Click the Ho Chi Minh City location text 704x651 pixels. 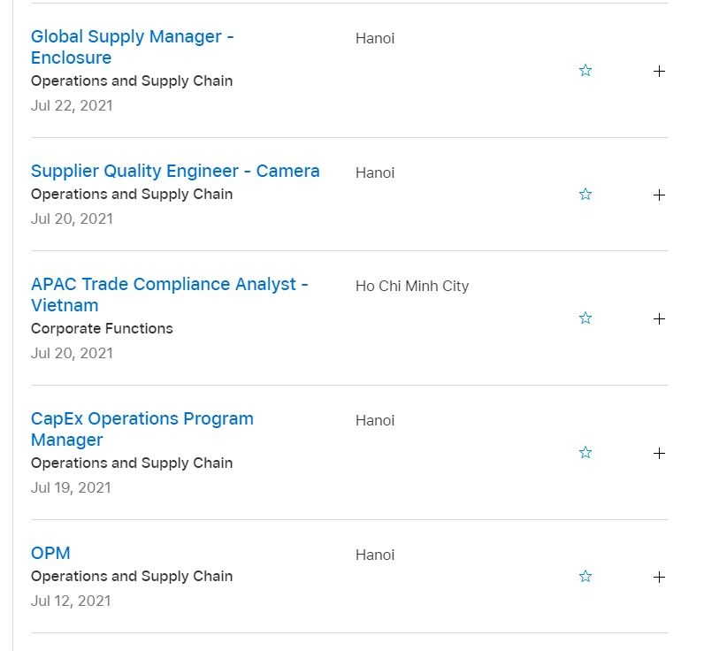[412, 286]
